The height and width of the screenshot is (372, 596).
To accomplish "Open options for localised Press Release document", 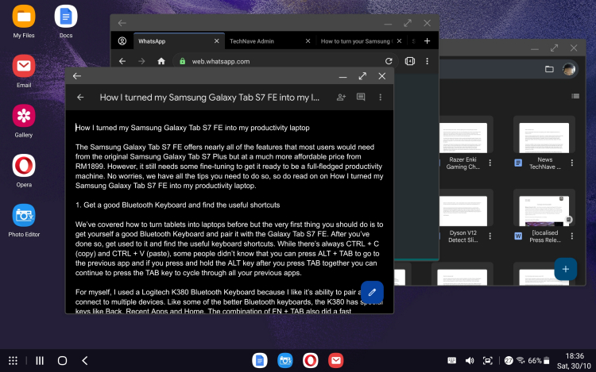I will click(571, 236).
